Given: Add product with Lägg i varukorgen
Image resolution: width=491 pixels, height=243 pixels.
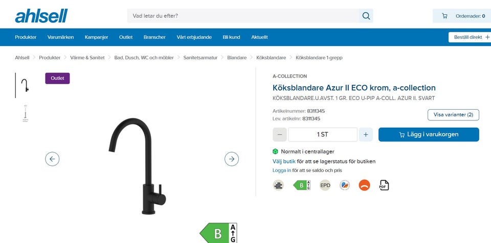Looking at the screenshot, I should (429, 134).
